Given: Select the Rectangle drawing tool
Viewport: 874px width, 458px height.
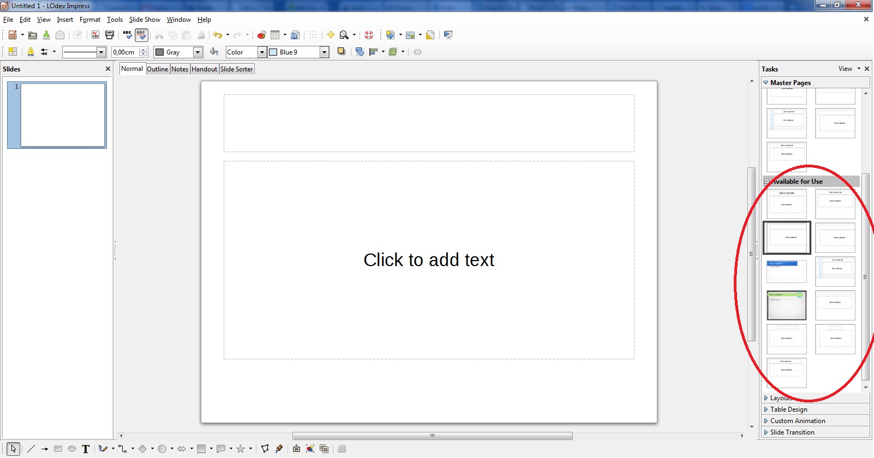Looking at the screenshot, I should pos(58,449).
